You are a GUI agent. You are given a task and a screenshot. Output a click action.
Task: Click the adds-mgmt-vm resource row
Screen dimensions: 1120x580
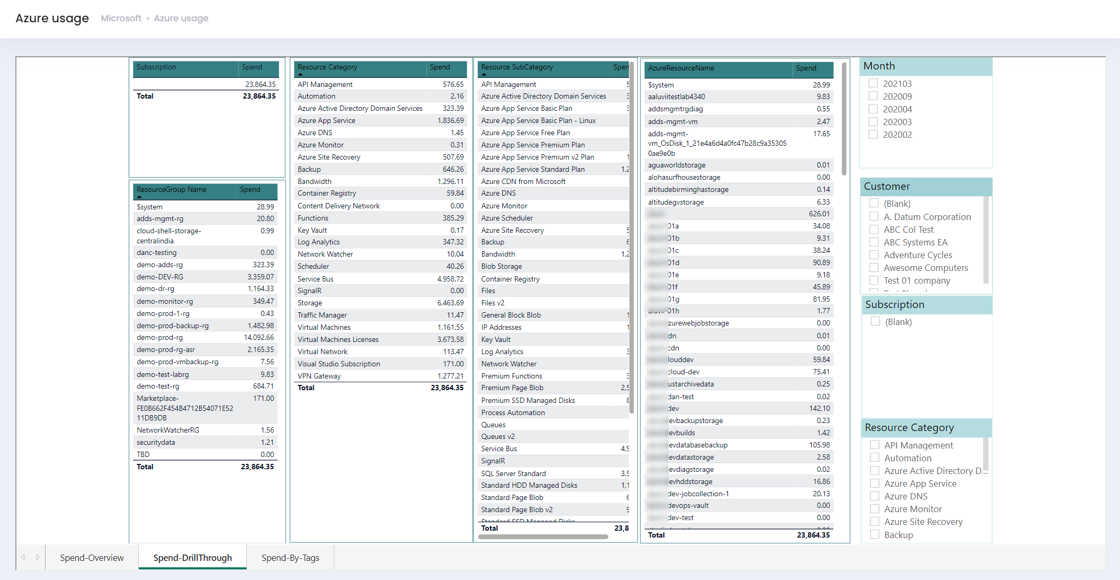coord(739,121)
